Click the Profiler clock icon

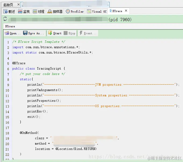68,11
